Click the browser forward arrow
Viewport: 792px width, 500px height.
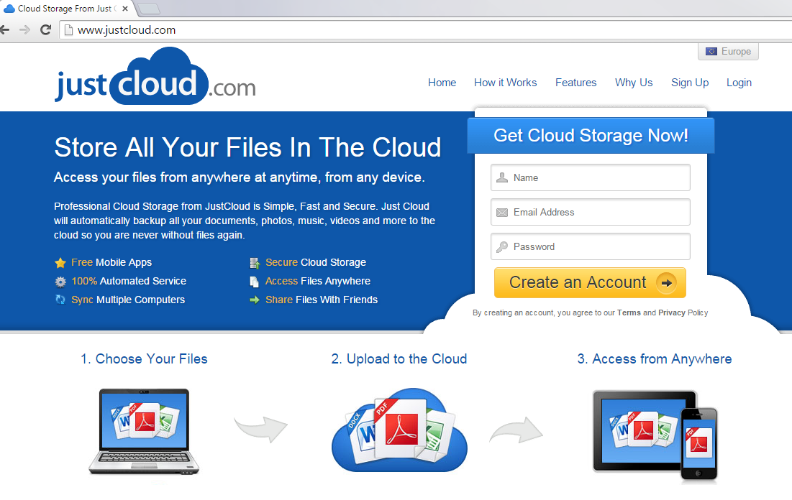click(25, 30)
